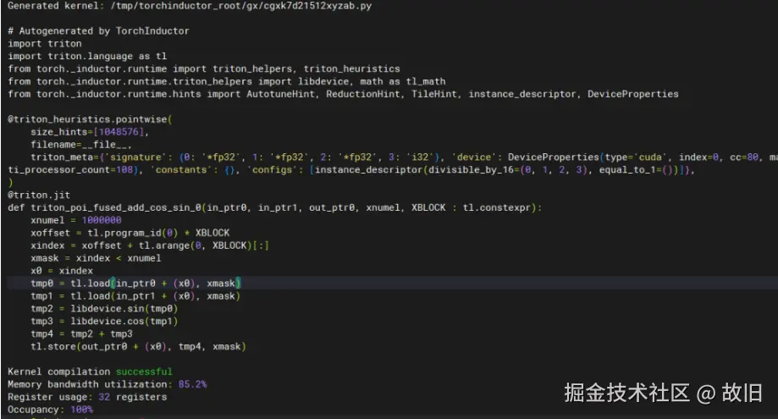The width and height of the screenshot is (778, 419).
Task: Click the generated kernel file path line
Action: coord(190,6)
